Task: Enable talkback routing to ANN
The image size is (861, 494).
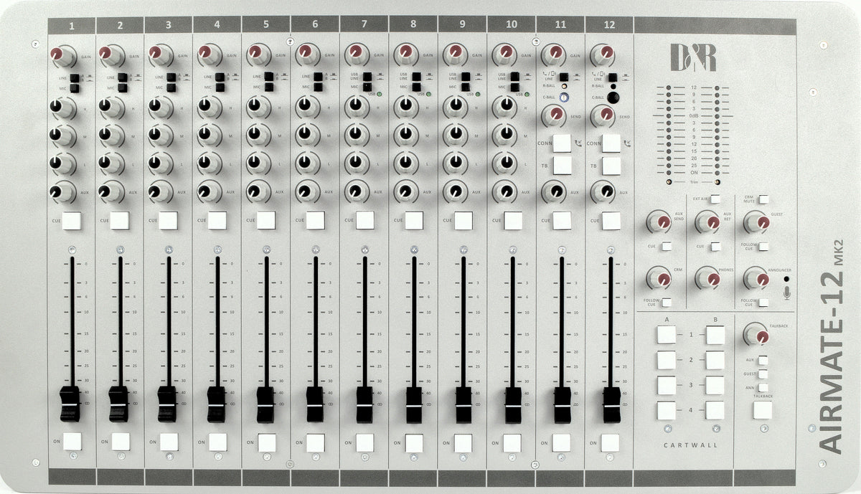Action: pyautogui.click(x=763, y=387)
